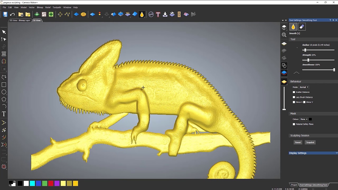This screenshot has height=190, width=338.
Task: Click the zoom magnifier icon in view toolbar
Action: tap(284, 35)
